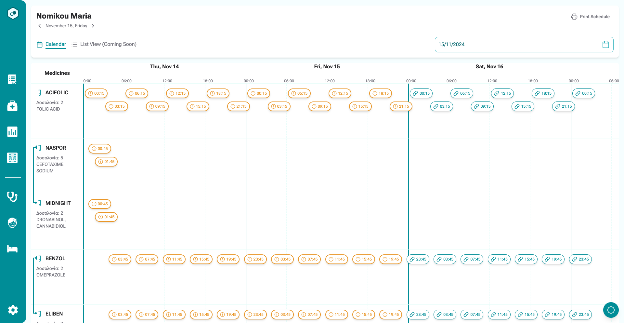Click MIDNIGHT 01:45 dose chip
Viewport: 624px width, 323px height.
106,217
